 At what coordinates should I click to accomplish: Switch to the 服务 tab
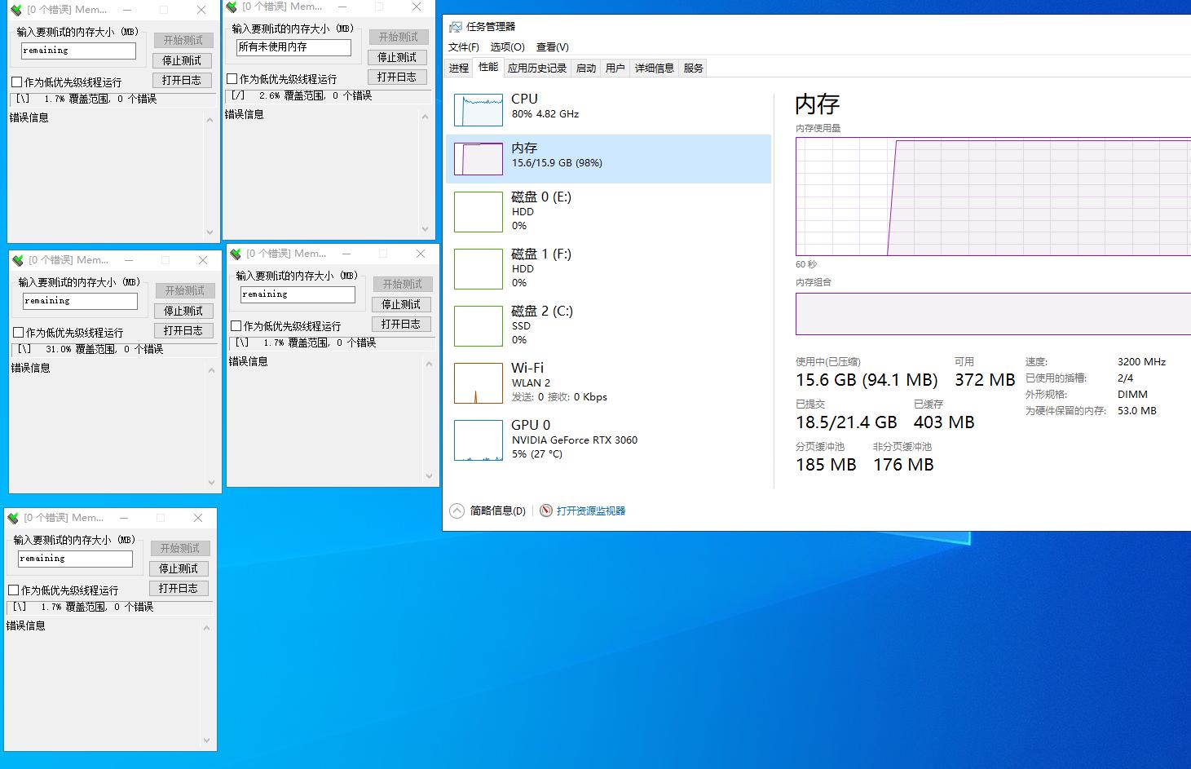[x=693, y=68]
